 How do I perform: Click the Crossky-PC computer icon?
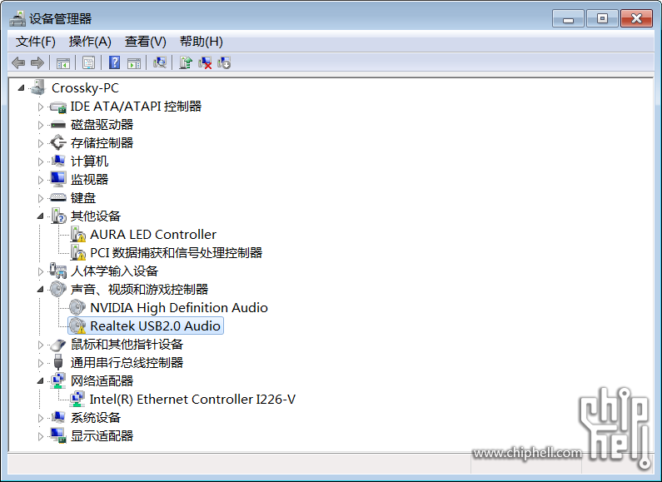point(38,87)
